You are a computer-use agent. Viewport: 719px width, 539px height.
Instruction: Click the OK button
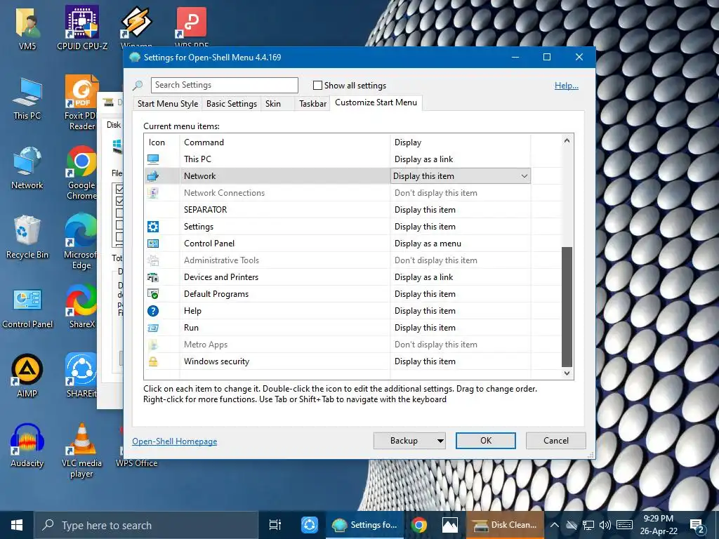coord(486,441)
